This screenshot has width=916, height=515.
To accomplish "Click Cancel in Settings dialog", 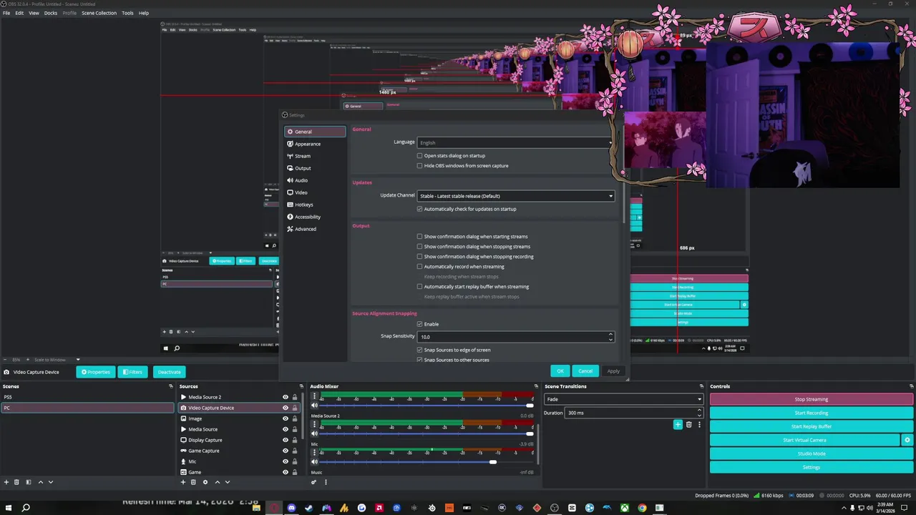I will [585, 371].
